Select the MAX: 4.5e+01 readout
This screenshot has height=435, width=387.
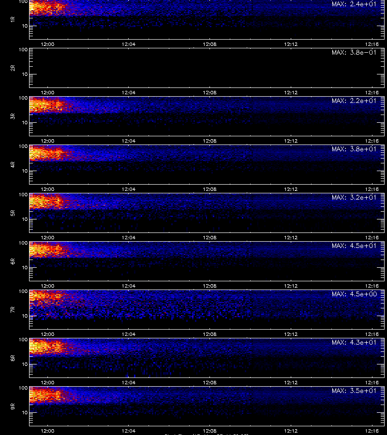tap(354, 246)
